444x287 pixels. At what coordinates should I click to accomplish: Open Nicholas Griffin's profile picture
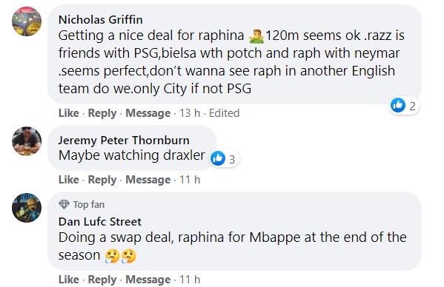27,21
